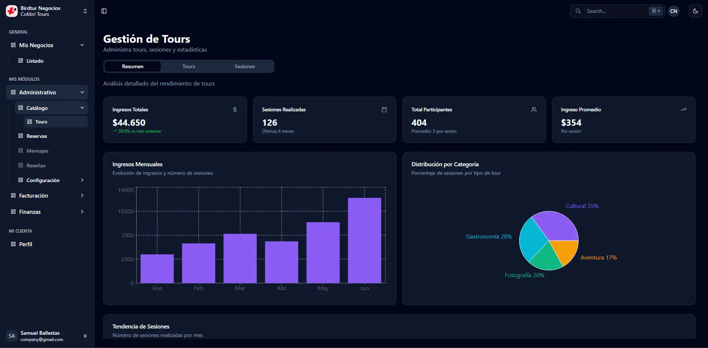Click the search magnifier icon

(x=578, y=11)
